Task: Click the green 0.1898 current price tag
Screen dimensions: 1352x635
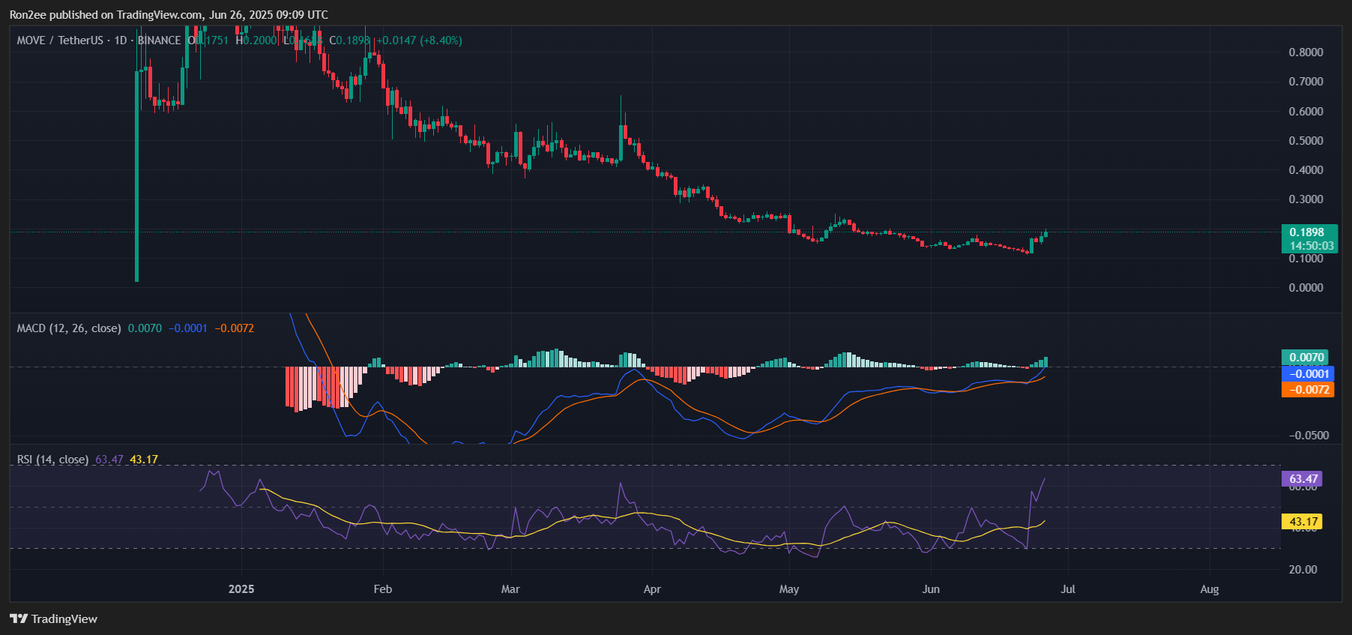Action: point(1308,232)
